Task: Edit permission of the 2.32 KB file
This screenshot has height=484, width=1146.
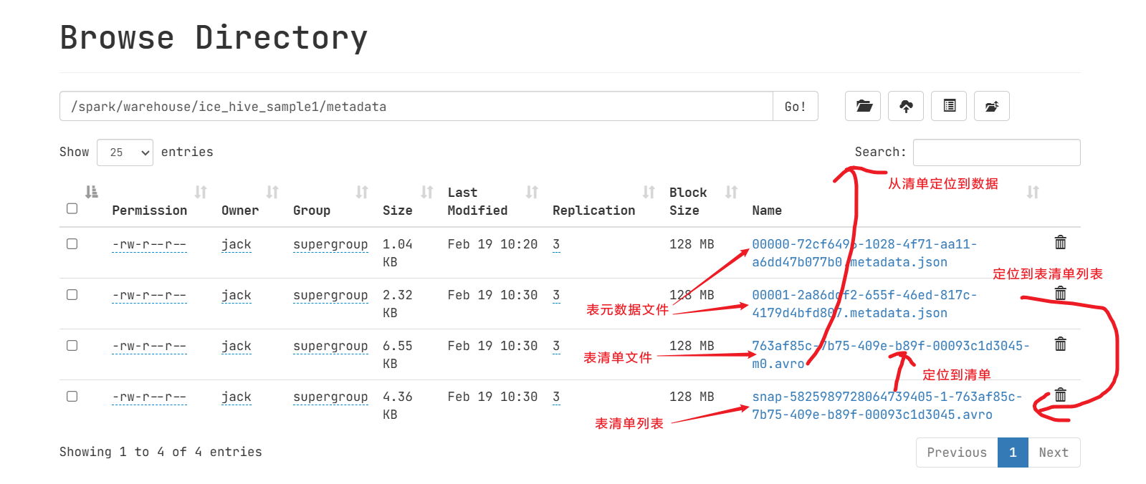Action: [x=149, y=296]
